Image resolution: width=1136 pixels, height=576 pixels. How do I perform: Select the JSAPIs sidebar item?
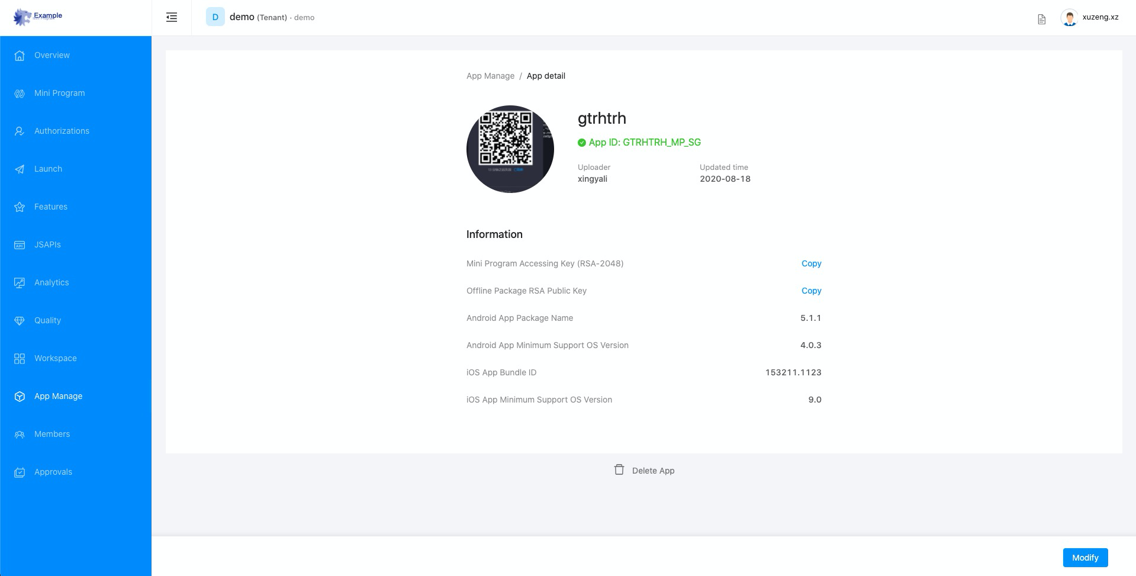click(x=47, y=244)
